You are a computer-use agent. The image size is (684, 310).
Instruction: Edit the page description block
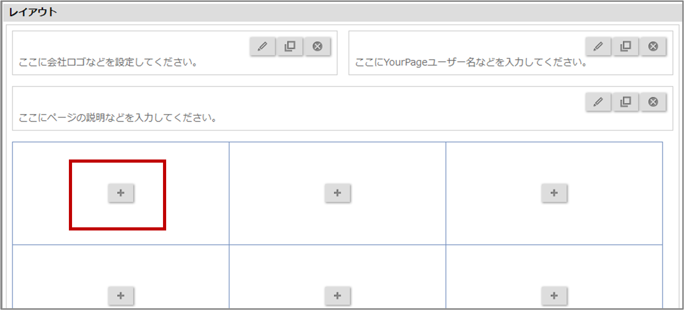coord(598,102)
